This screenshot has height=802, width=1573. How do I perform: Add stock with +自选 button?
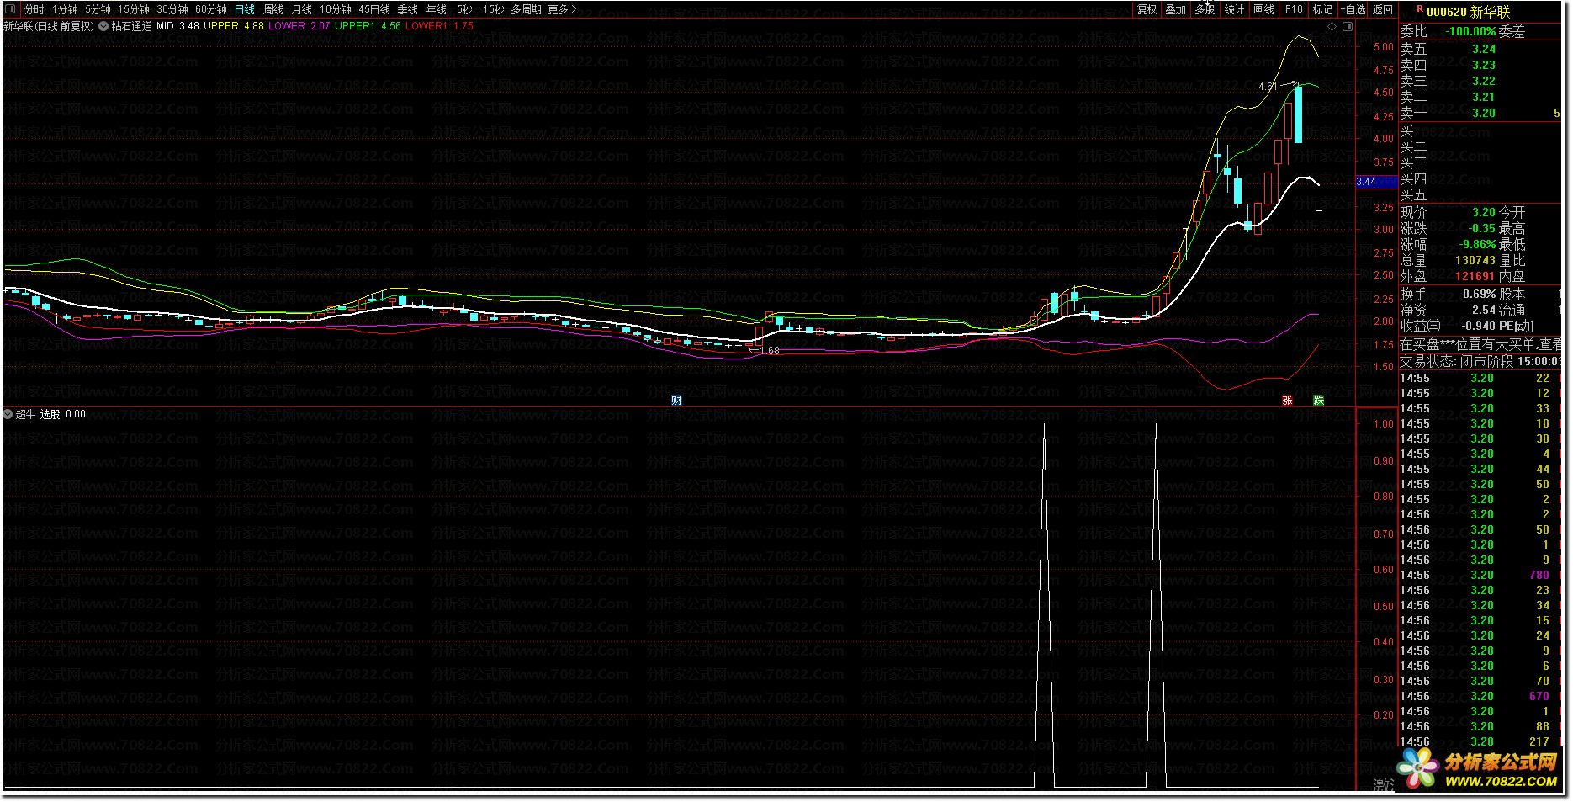1353,9
